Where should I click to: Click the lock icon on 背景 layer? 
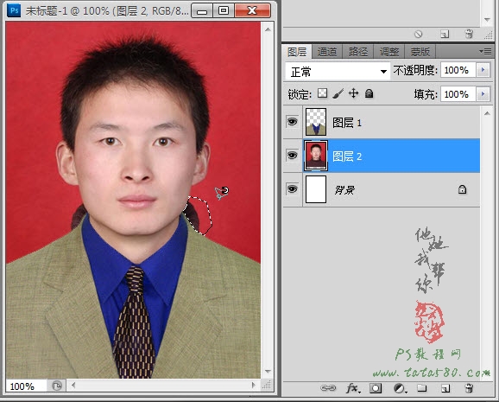[462, 189]
